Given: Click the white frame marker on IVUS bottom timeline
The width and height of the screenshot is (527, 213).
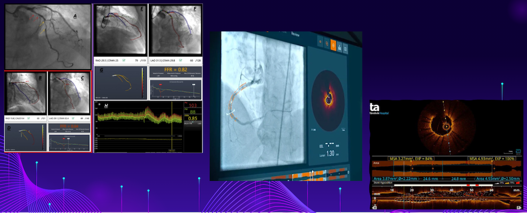Looking at the screenshot, I should [x=314, y=174].
